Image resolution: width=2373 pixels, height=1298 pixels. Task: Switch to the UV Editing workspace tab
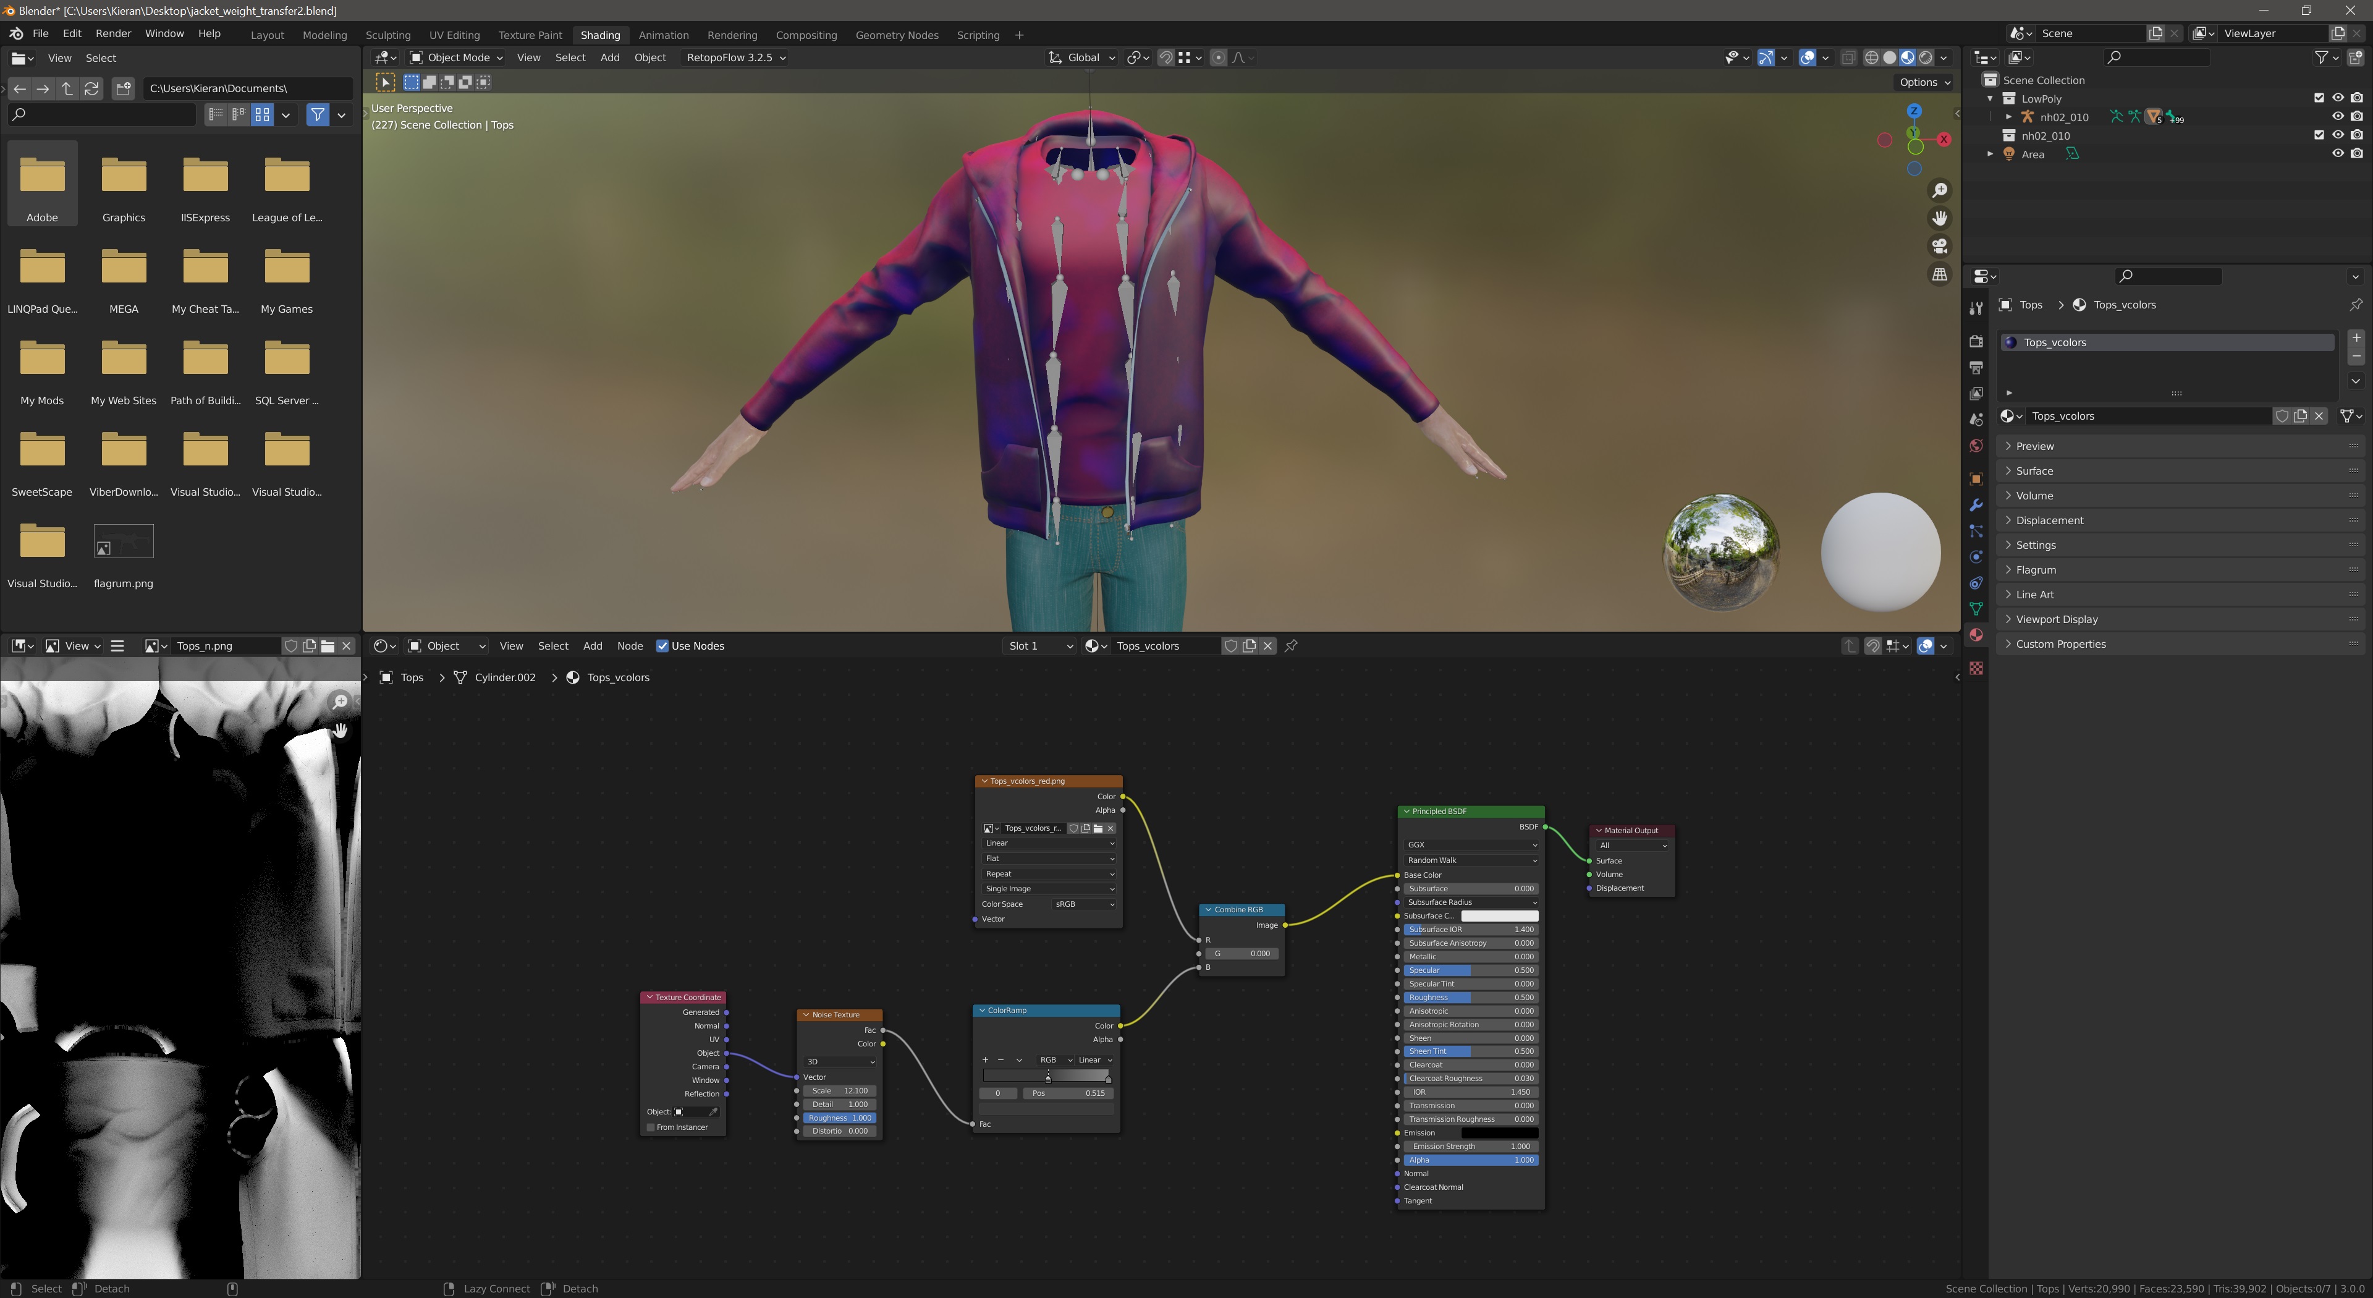454,35
